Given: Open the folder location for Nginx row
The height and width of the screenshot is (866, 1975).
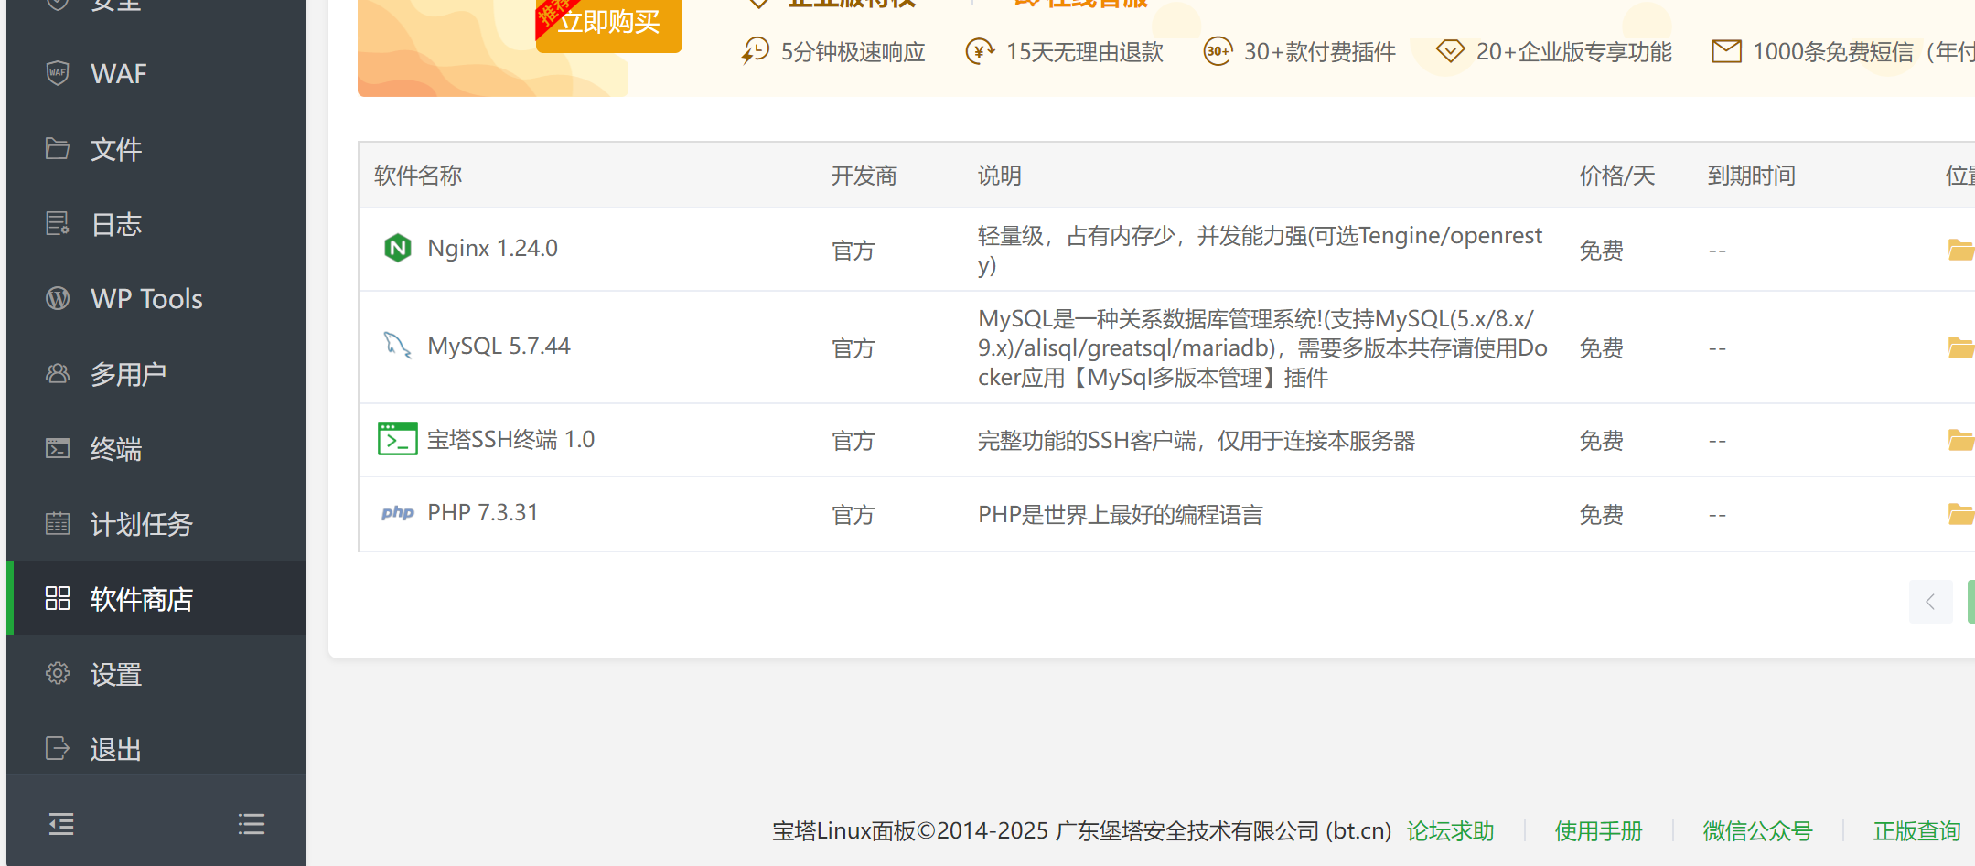Looking at the screenshot, I should [1961, 249].
